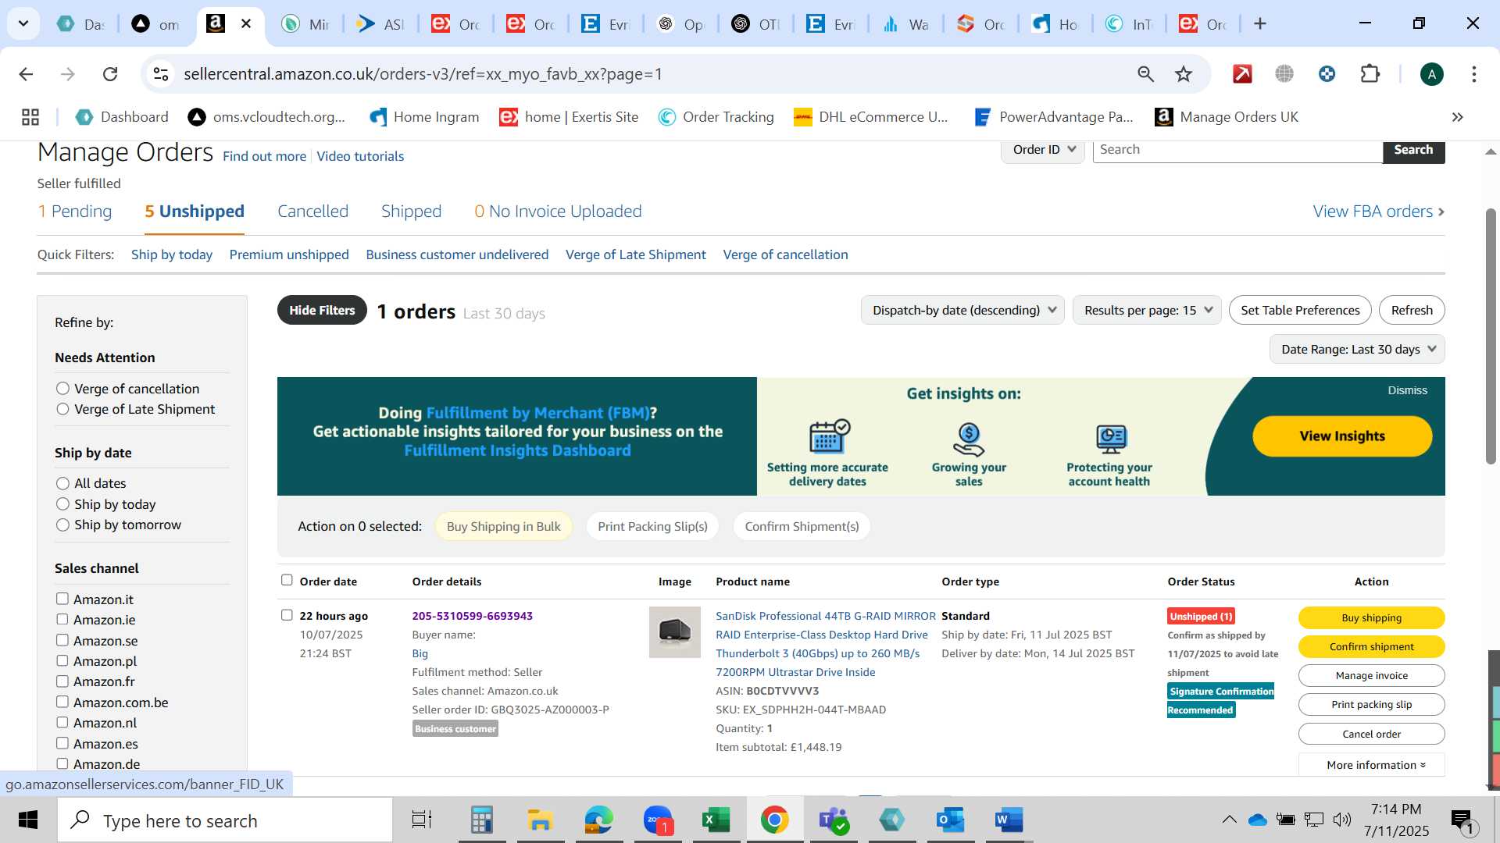Open the tab search dropdown arrow
Viewport: 1500px width, 843px height.
pyautogui.click(x=23, y=23)
